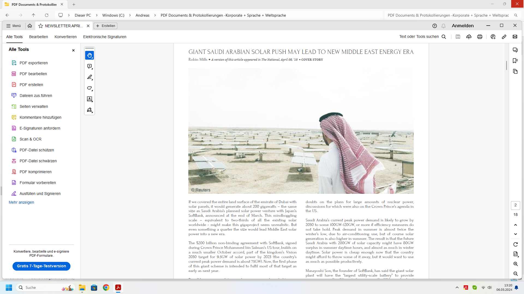Image resolution: width=524 pixels, height=294 pixels.
Task: Star the NEWSLETTER document tab
Action: coord(41,26)
